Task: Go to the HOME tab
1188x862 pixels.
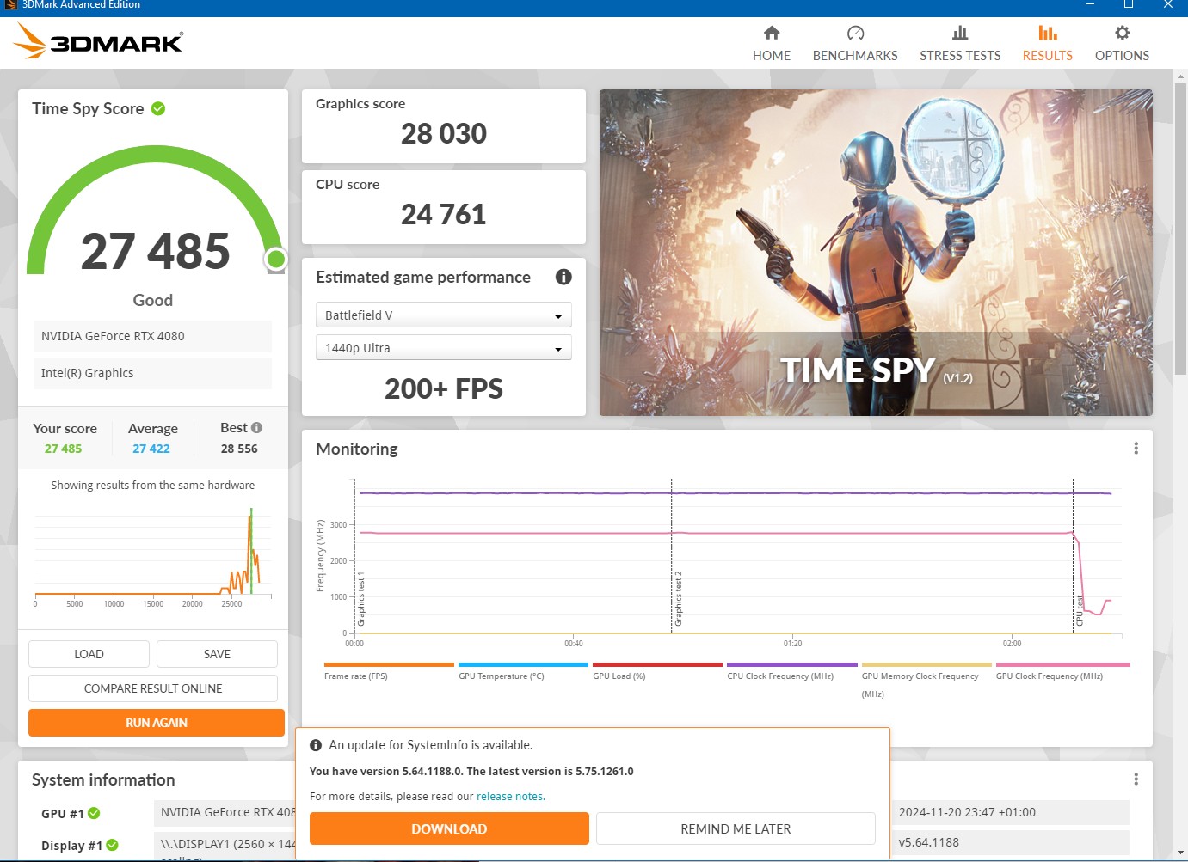Action: (772, 44)
